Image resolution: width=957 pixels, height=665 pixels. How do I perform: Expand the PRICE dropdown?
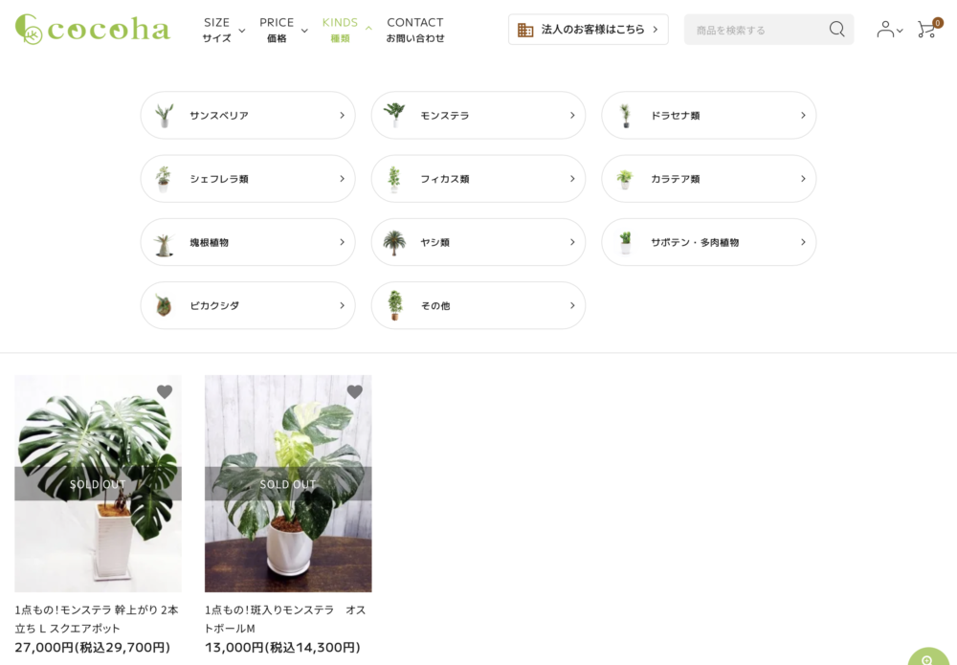click(283, 30)
